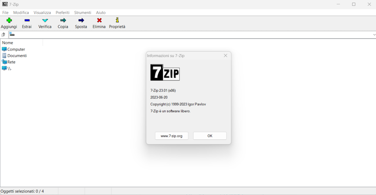Screen dimensions: 376x195
Task: Click the Elimina red X icon
Action: coord(99,20)
